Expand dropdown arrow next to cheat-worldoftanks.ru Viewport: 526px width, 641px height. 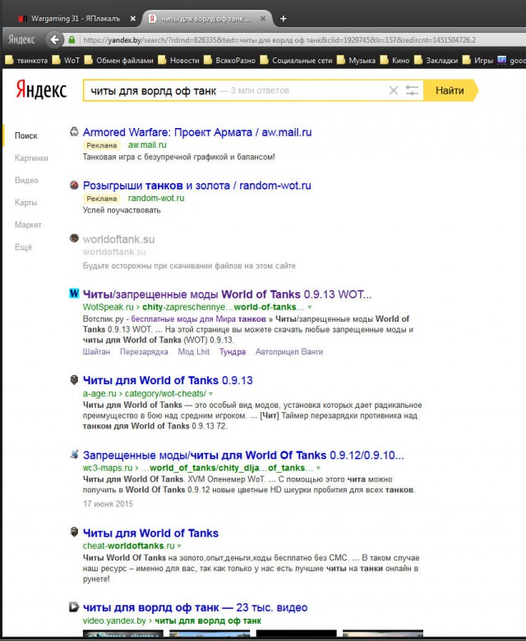[x=179, y=546]
